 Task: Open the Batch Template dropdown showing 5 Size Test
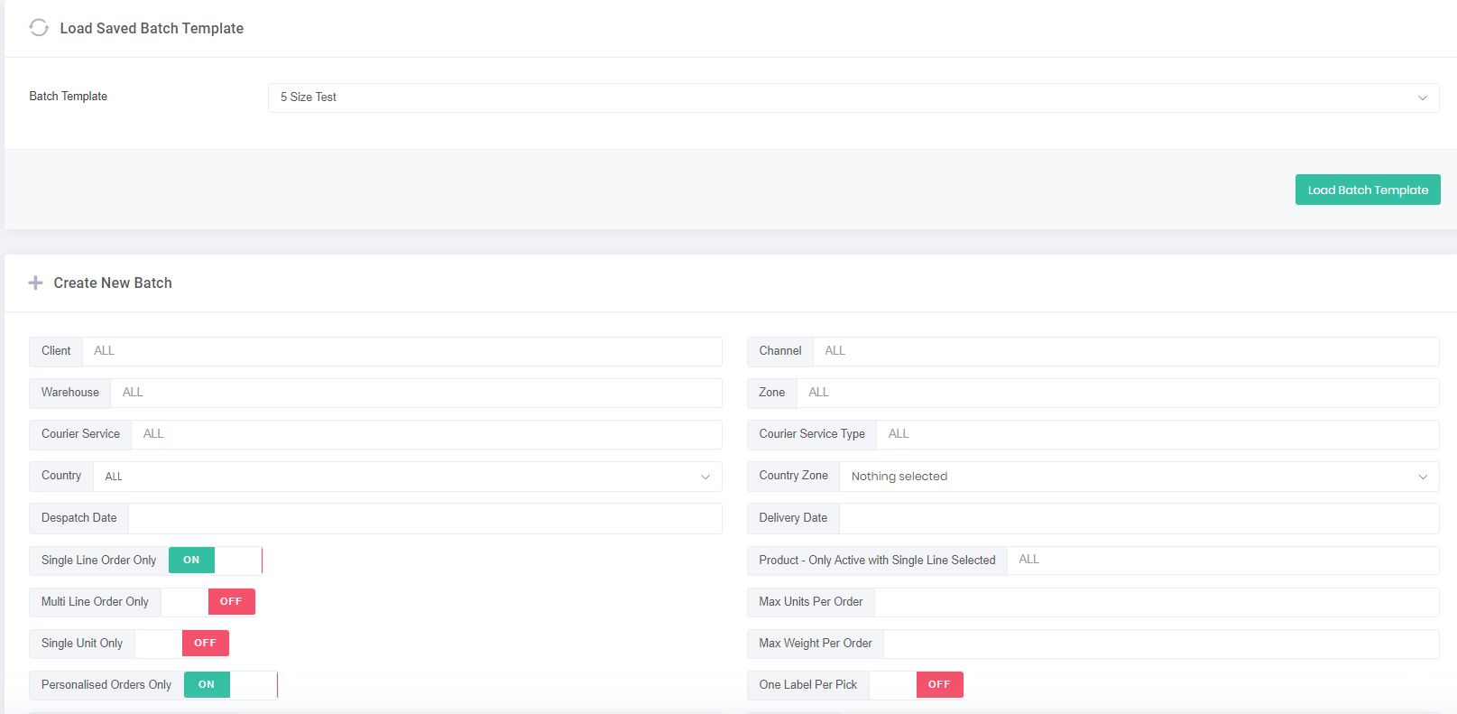click(853, 97)
